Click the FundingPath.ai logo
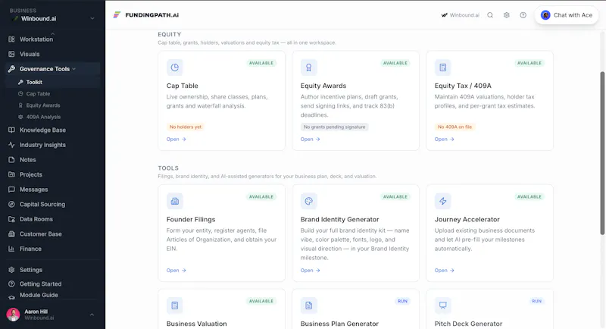Viewport: 606px width, 329px height. [146, 15]
